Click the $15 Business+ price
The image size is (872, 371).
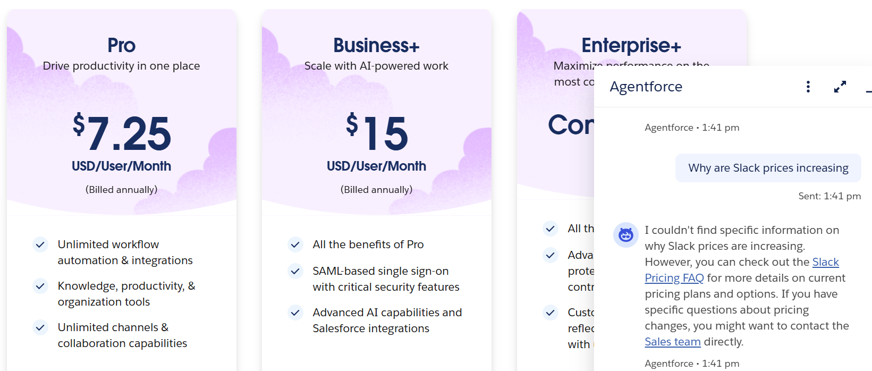pyautogui.click(x=377, y=133)
